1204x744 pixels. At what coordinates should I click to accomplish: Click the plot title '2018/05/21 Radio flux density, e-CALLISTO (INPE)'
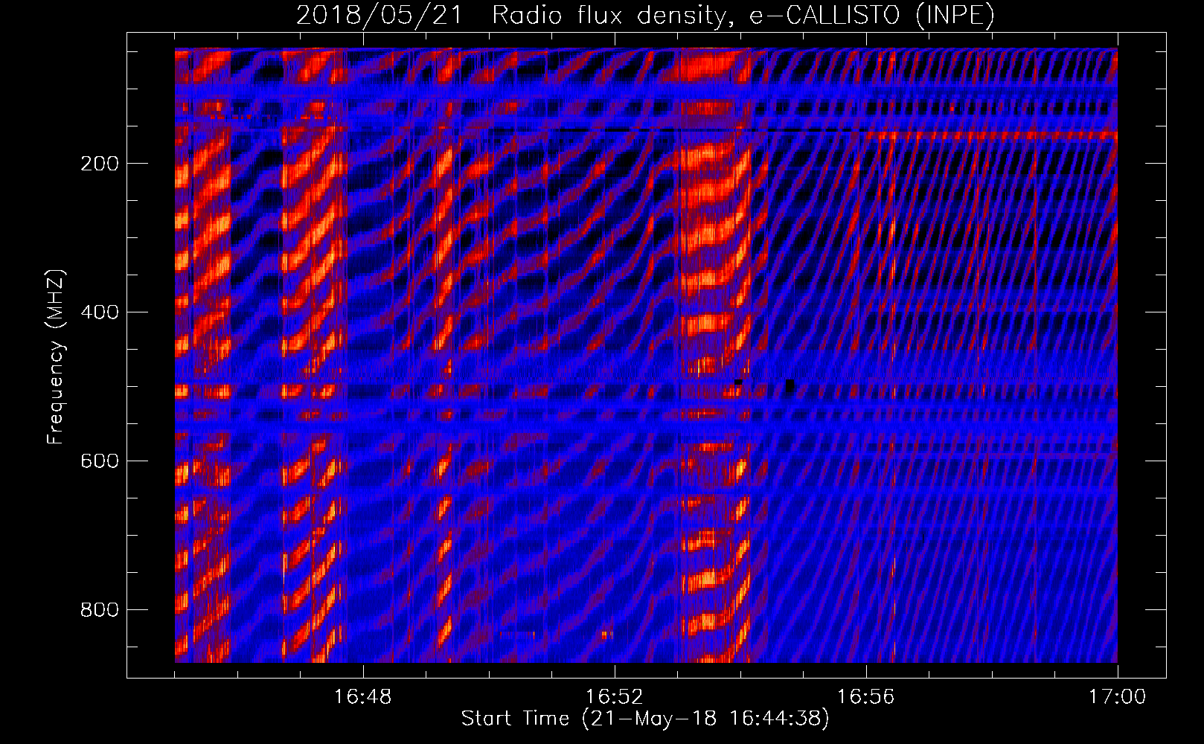pos(645,16)
